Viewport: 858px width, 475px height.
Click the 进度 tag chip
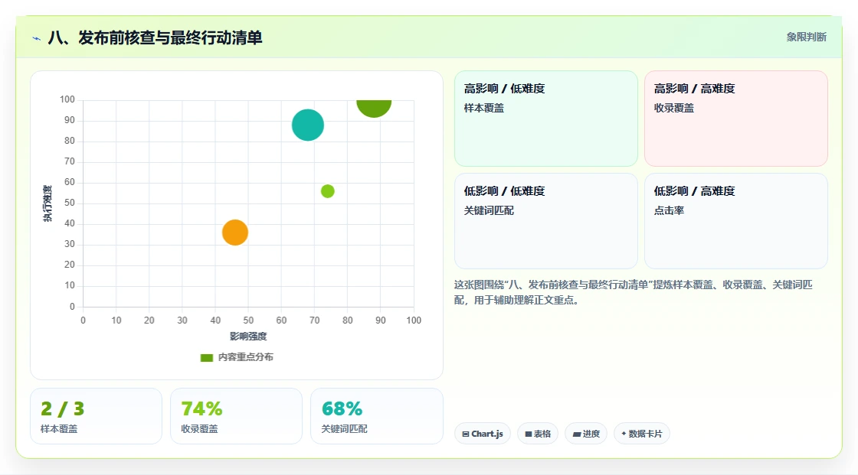point(586,434)
